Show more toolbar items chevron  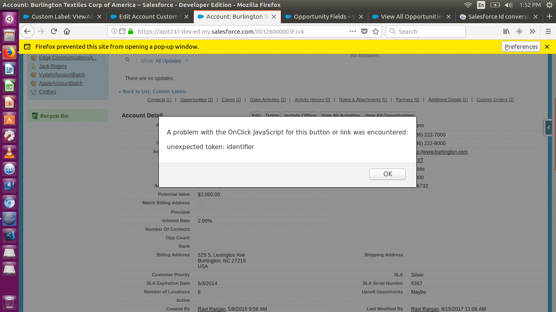click(x=532, y=31)
